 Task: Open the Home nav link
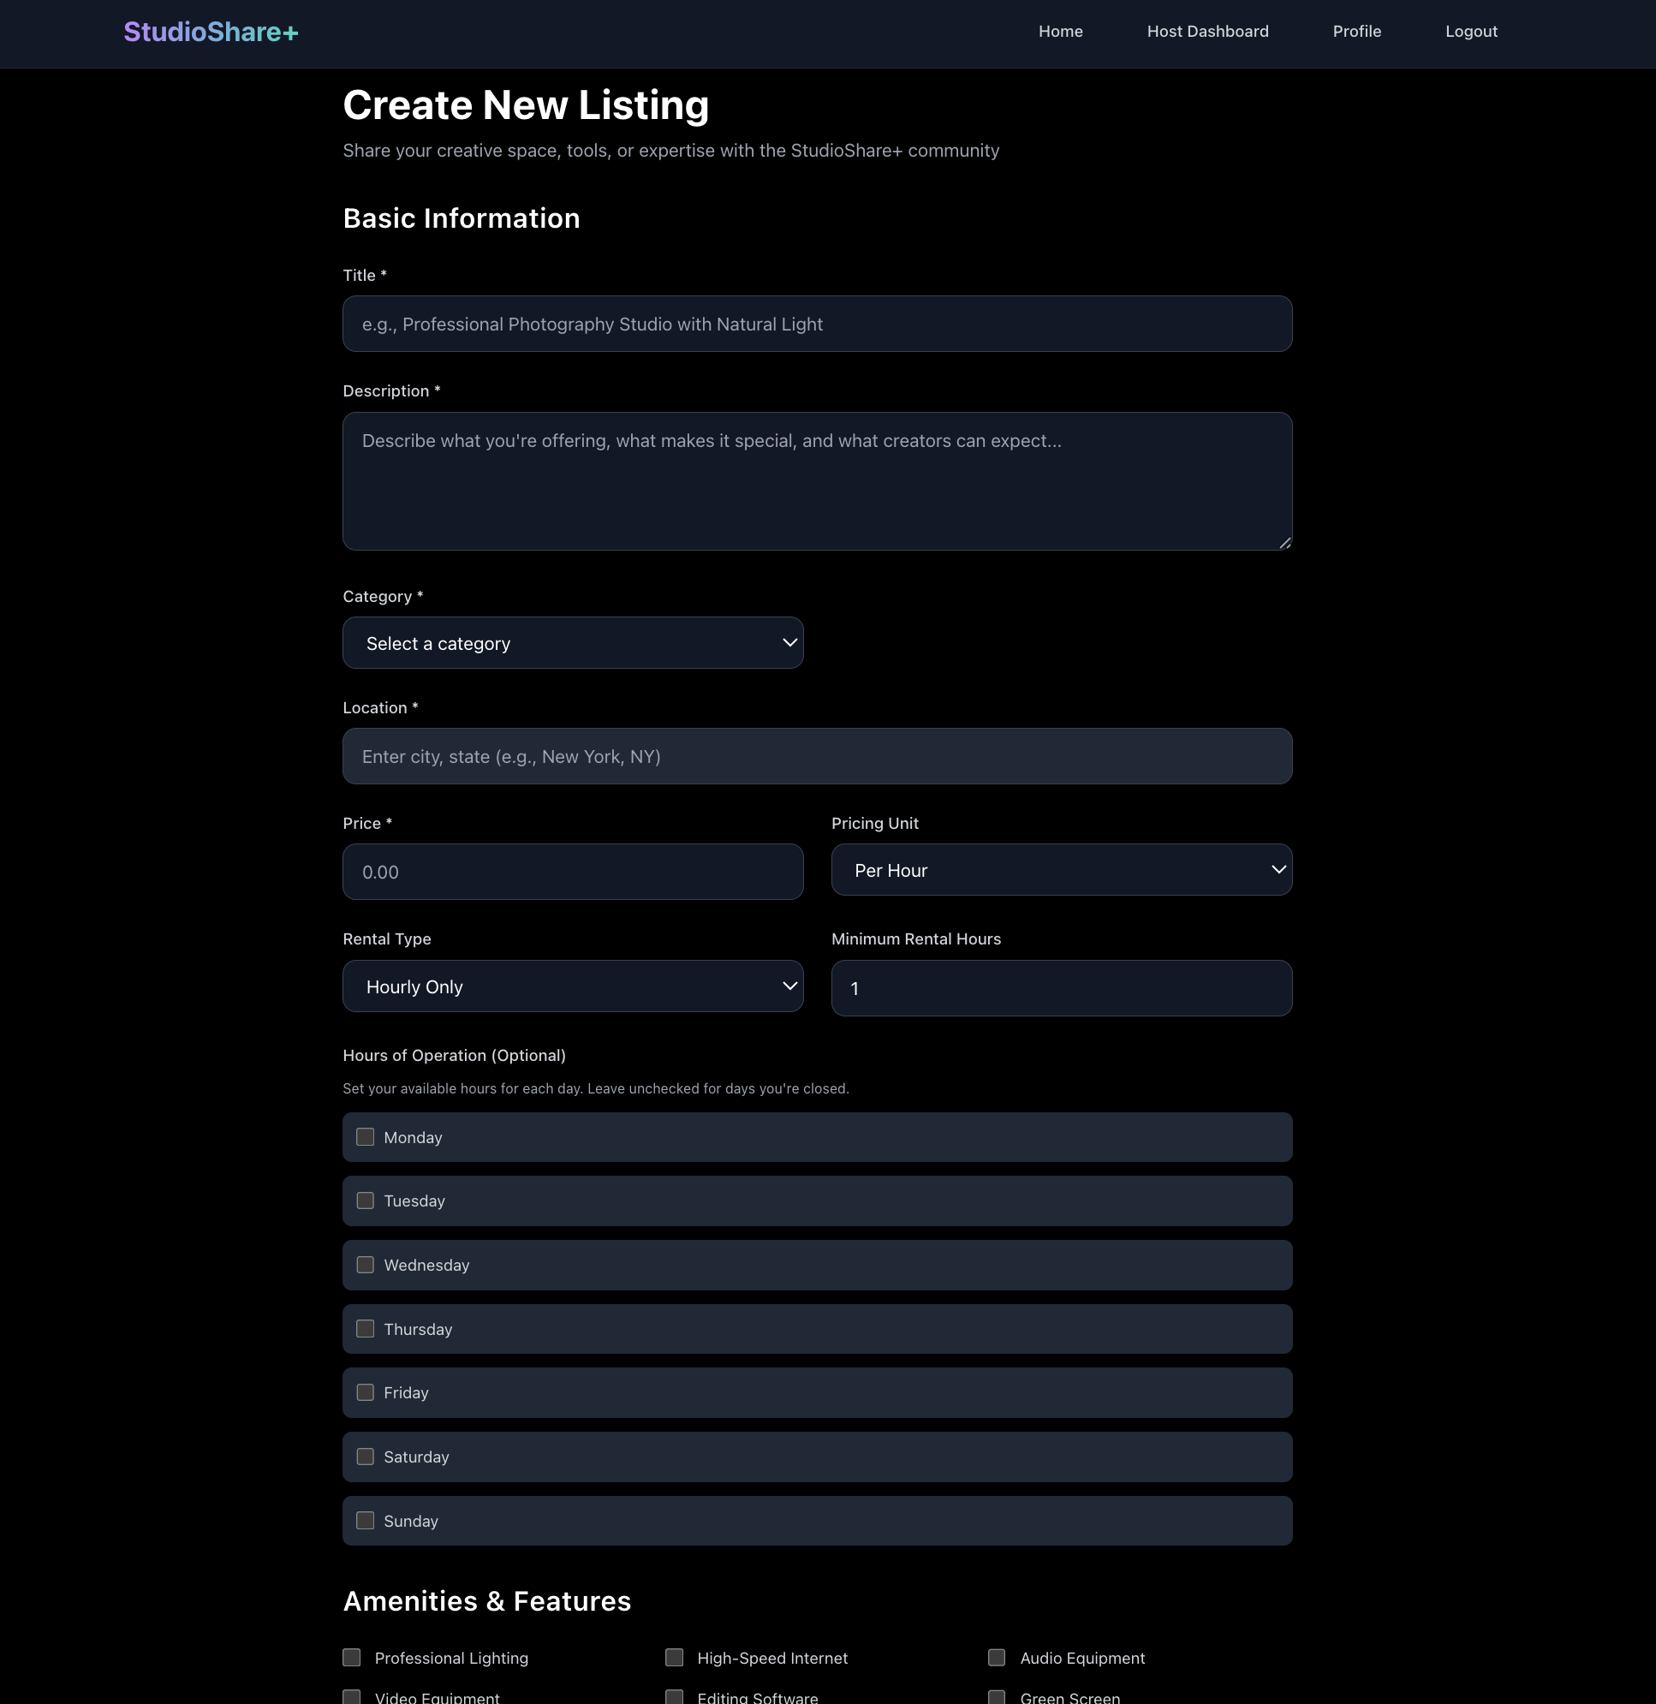point(1059,32)
